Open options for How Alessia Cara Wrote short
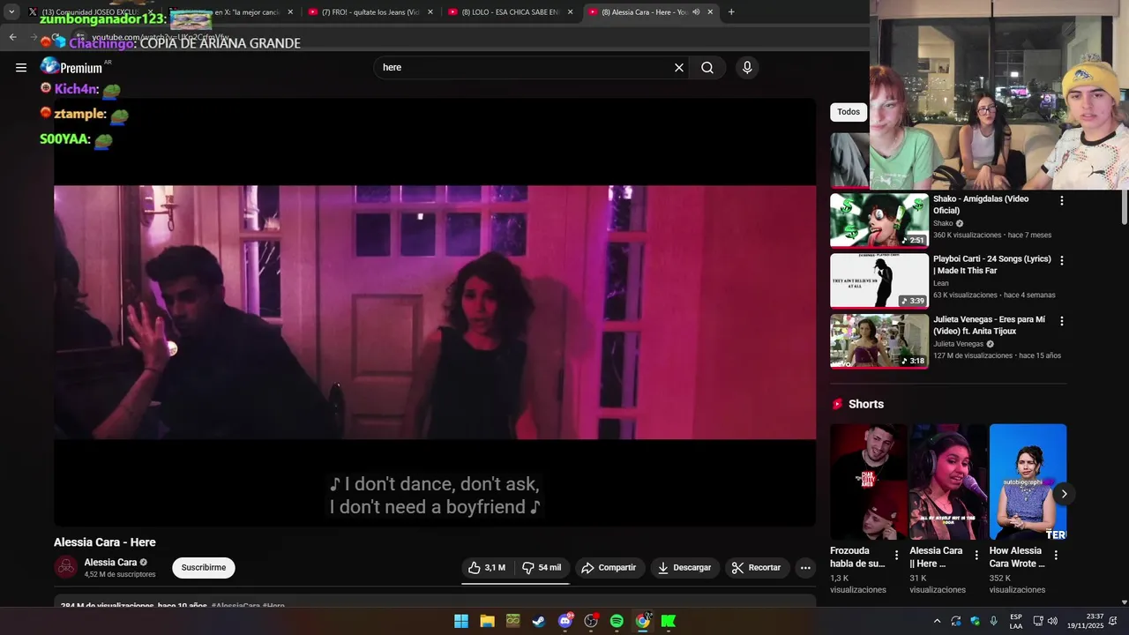The image size is (1129, 635). coord(1056,555)
